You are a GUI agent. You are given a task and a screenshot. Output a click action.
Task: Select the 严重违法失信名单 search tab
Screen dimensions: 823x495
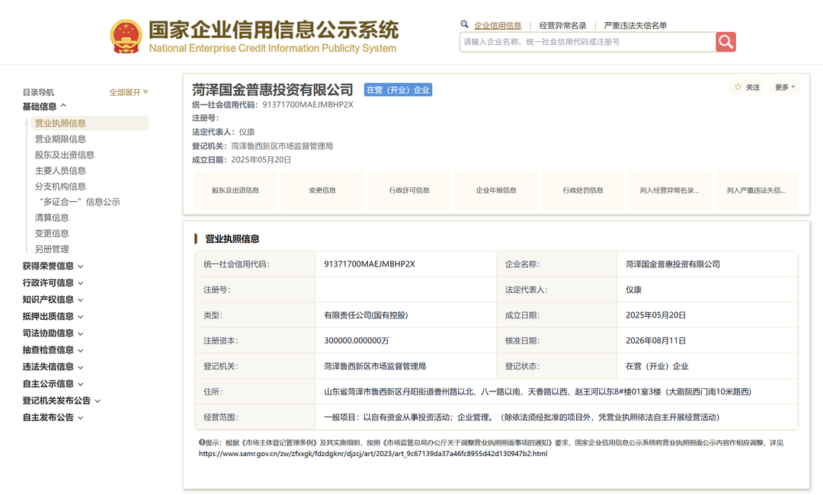point(635,25)
